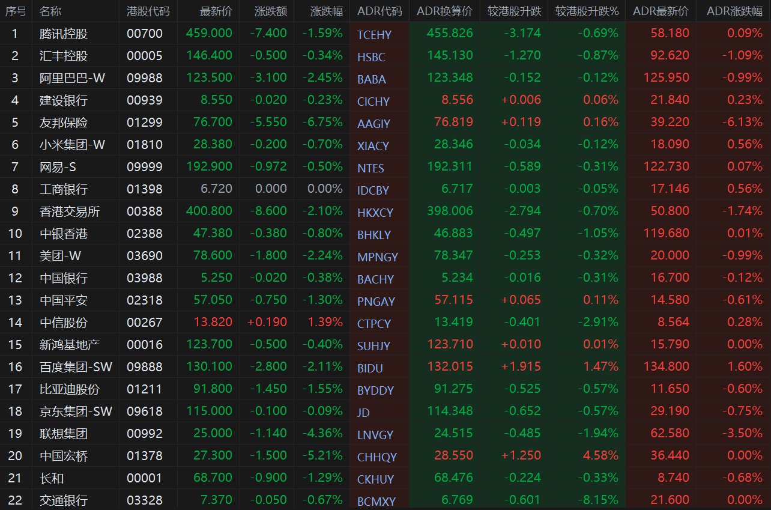Click the BACHY ADR code
The width and height of the screenshot is (771, 510).
click(x=375, y=279)
